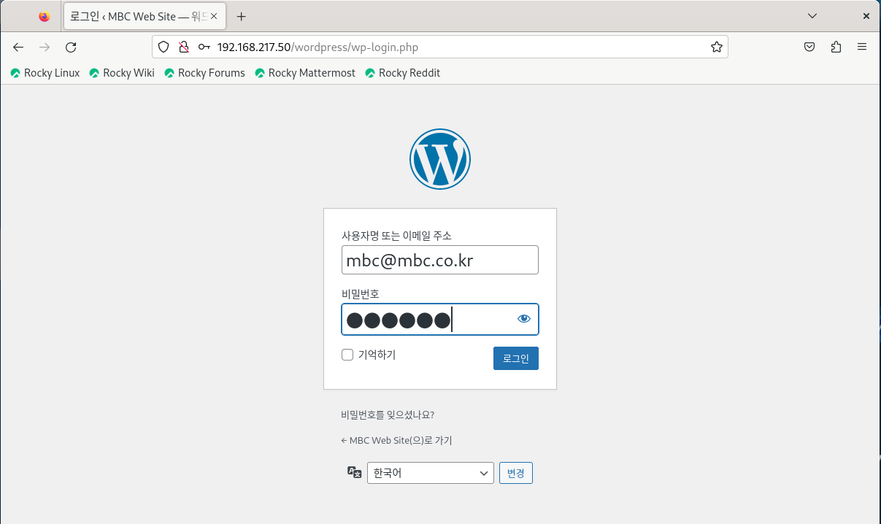This screenshot has width=881, height=524.
Task: Click the password input field
Action: (x=440, y=319)
